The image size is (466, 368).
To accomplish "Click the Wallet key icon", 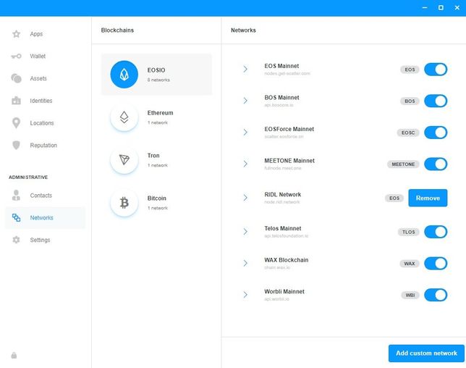I will click(16, 57).
